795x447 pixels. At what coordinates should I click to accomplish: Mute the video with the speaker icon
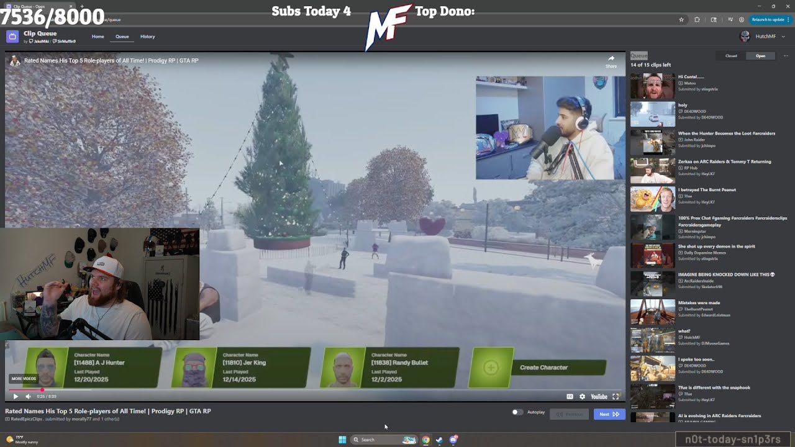28,397
